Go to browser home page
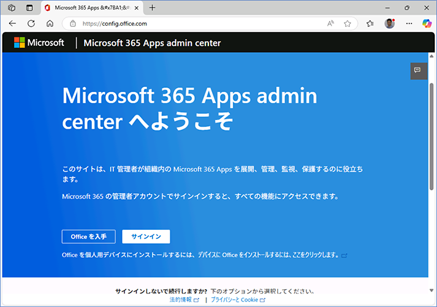The image size is (437, 307). click(50, 23)
